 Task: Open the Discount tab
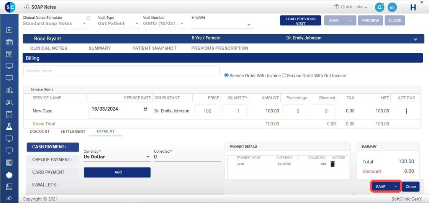(x=40, y=132)
